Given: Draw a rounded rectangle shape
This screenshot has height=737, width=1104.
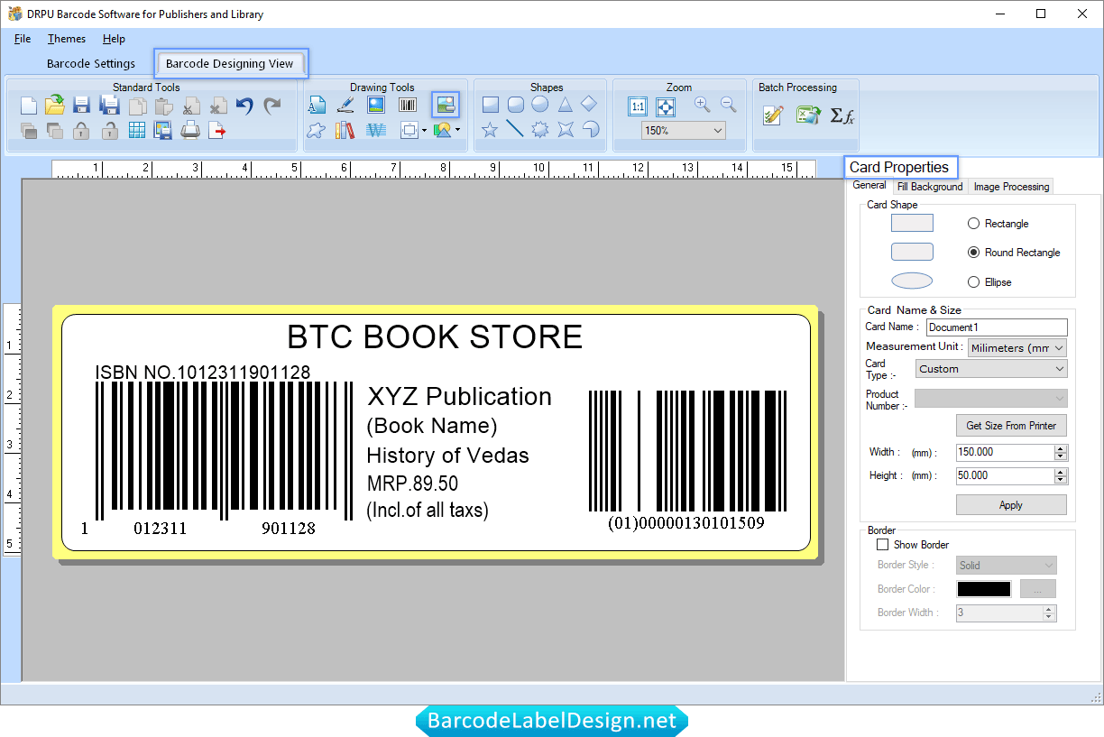Looking at the screenshot, I should 515,105.
